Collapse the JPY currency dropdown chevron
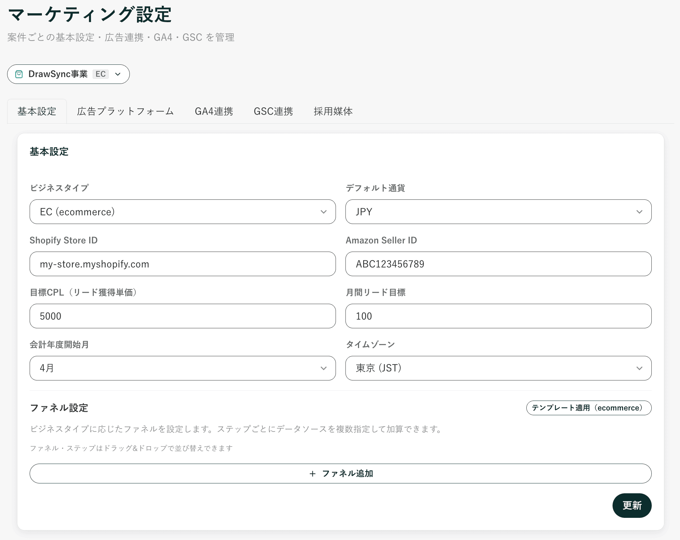The image size is (680, 540). coord(640,212)
